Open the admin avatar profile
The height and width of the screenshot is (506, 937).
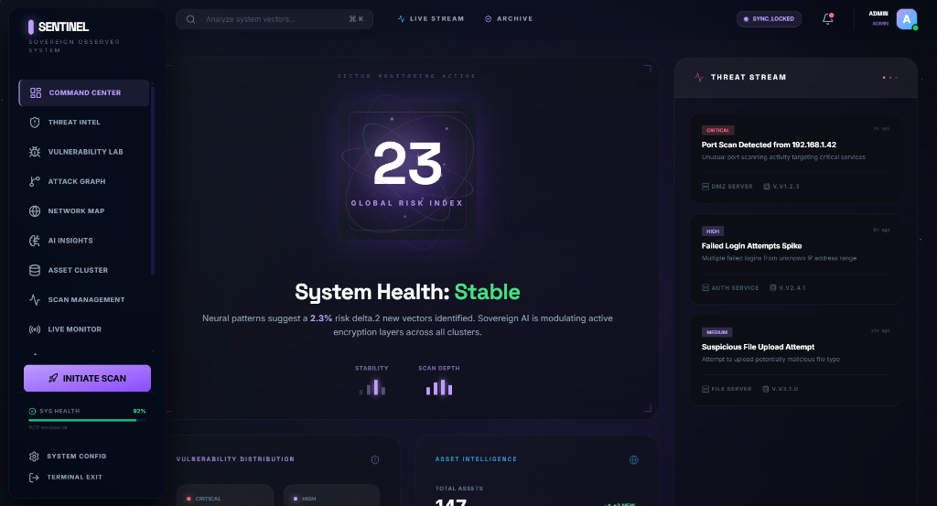(907, 19)
